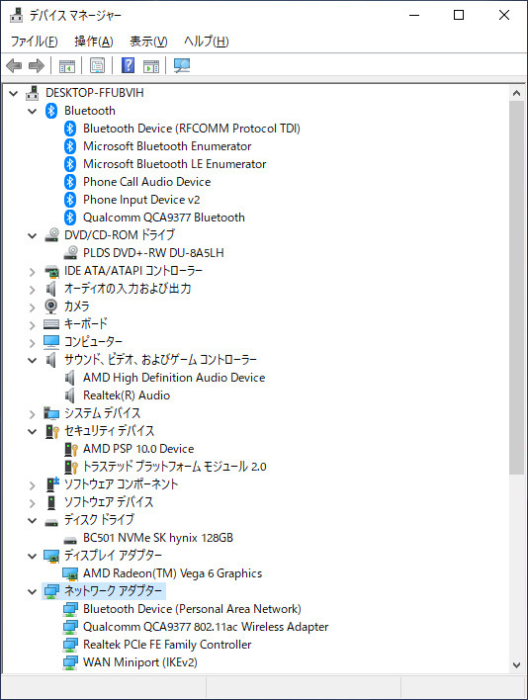Expand the カメラ category
The image size is (528, 700).
click(x=33, y=307)
